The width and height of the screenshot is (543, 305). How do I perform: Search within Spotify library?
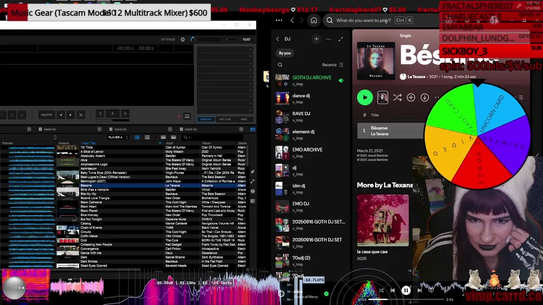pyautogui.click(x=280, y=65)
